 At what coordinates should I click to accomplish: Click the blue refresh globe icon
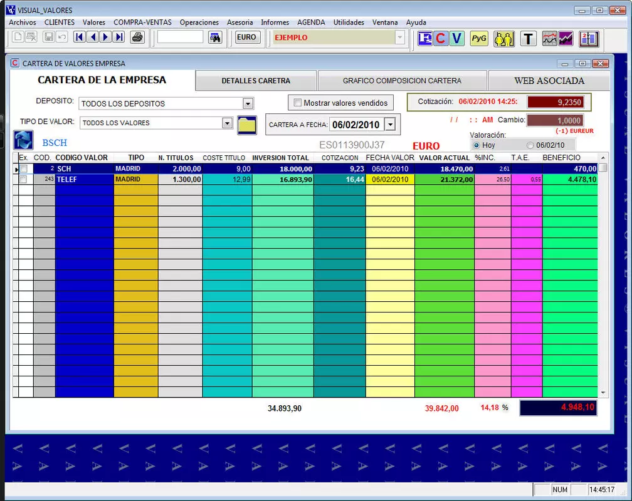pyautogui.click(x=23, y=140)
